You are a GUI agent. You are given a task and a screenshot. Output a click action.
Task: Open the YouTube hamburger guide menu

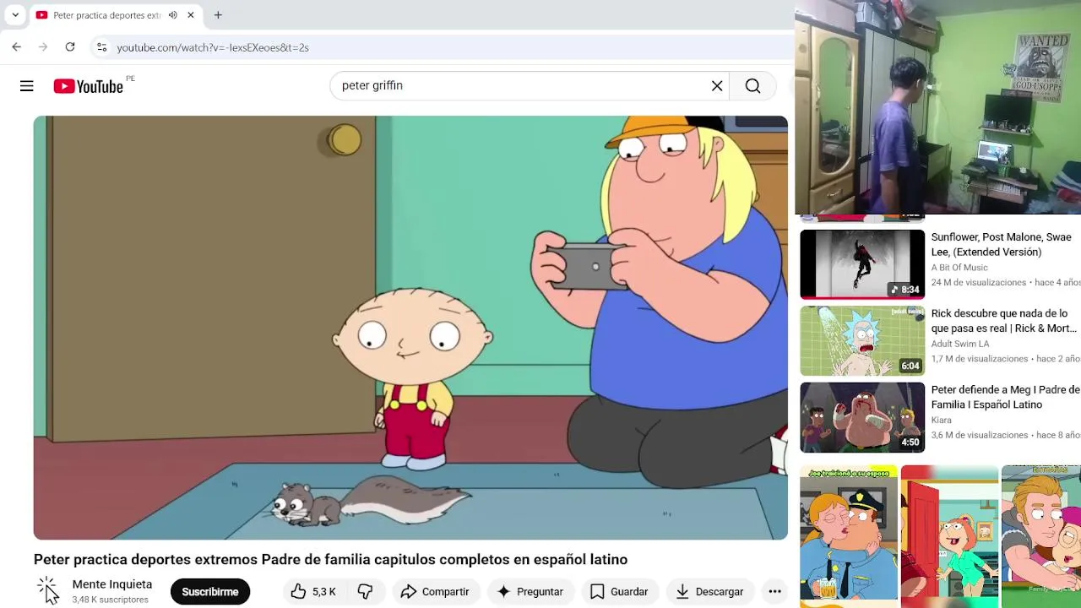click(x=27, y=86)
